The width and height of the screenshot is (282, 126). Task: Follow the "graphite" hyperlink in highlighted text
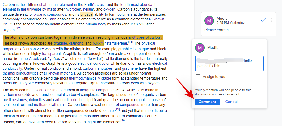pos(60,43)
